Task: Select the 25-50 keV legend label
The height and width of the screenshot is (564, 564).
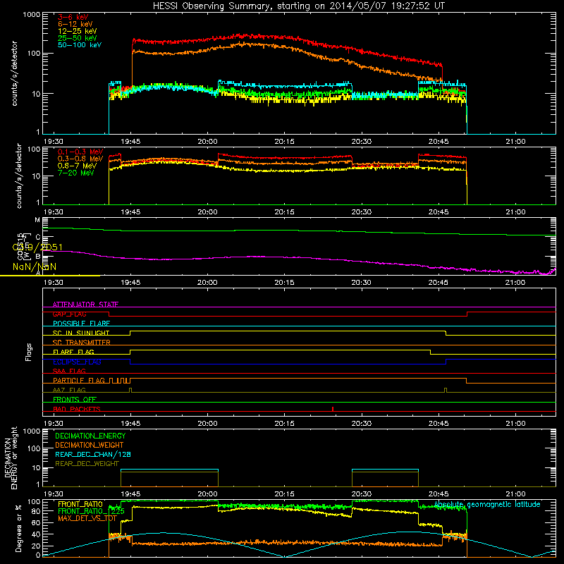Action: pos(78,38)
